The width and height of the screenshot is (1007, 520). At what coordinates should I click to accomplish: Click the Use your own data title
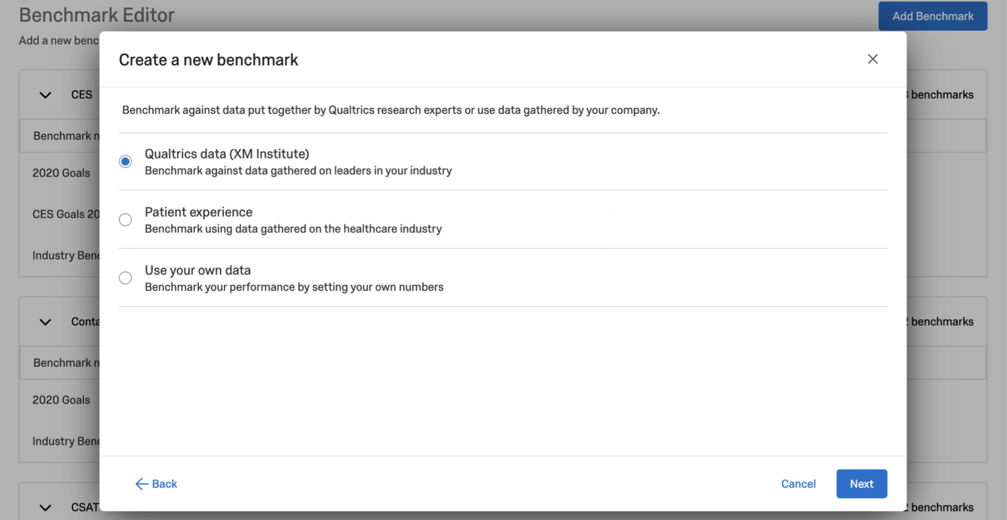(198, 270)
